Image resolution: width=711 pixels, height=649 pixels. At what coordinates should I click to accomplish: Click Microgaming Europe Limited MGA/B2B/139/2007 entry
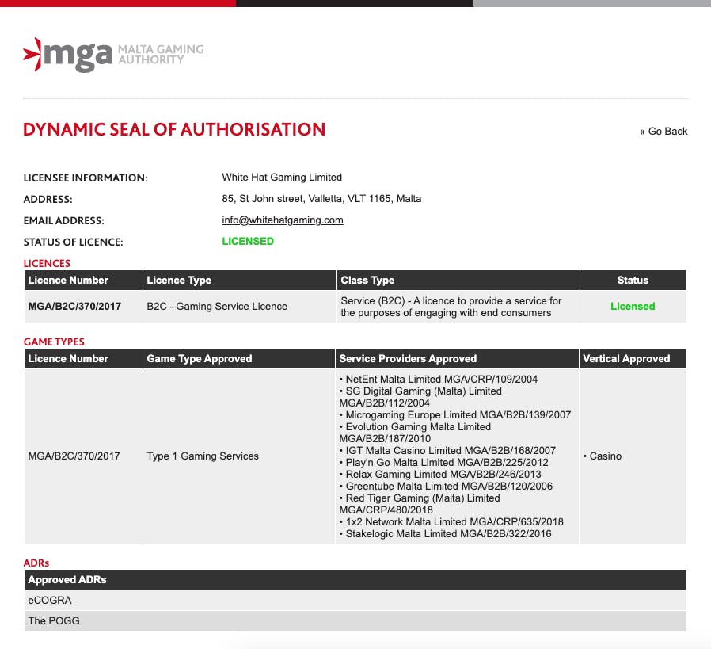(x=454, y=414)
